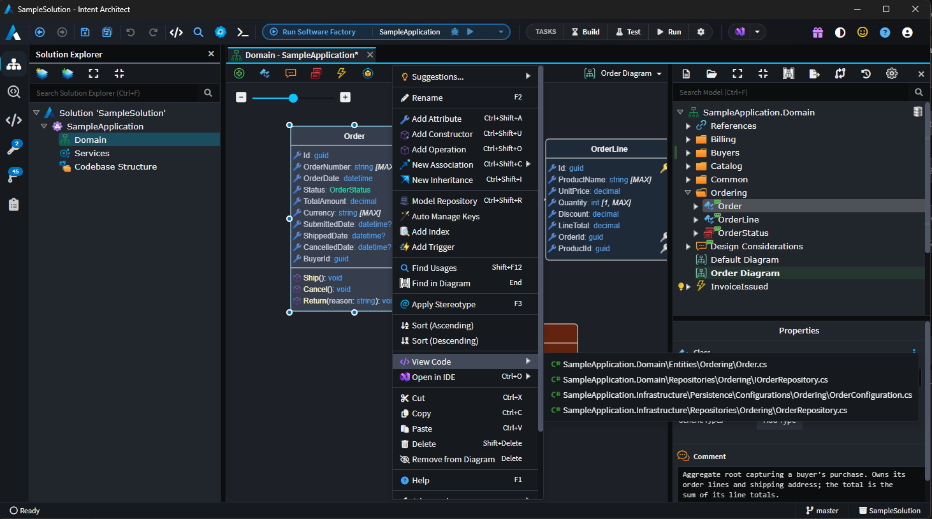Click the Run button beside Test
The height and width of the screenshot is (519, 932).
point(669,32)
